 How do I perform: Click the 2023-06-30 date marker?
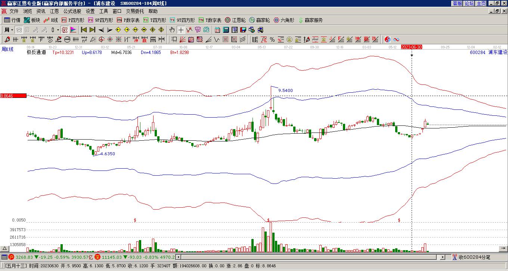coord(412,47)
